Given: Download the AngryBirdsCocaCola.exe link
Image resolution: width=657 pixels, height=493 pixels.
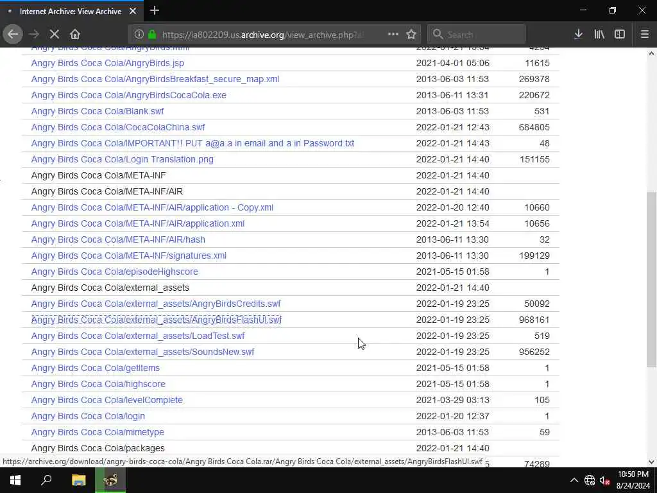Looking at the screenshot, I should [x=128, y=95].
